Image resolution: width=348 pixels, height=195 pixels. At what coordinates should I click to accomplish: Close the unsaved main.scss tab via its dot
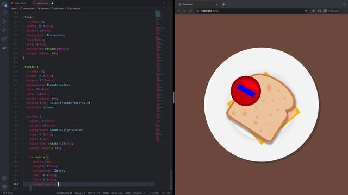pos(52,3)
